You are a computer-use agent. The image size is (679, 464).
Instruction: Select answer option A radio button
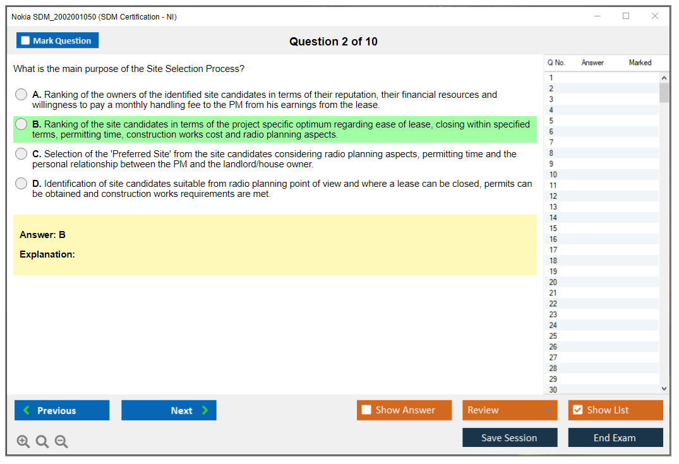pos(21,95)
